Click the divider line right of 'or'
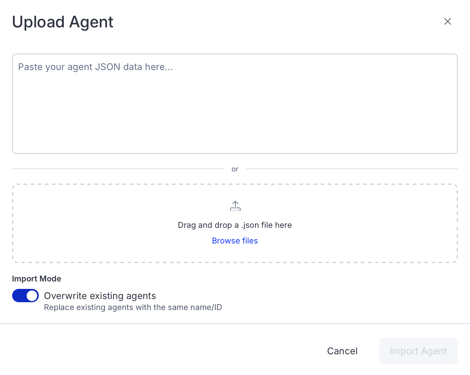470x375 pixels. [352, 169]
